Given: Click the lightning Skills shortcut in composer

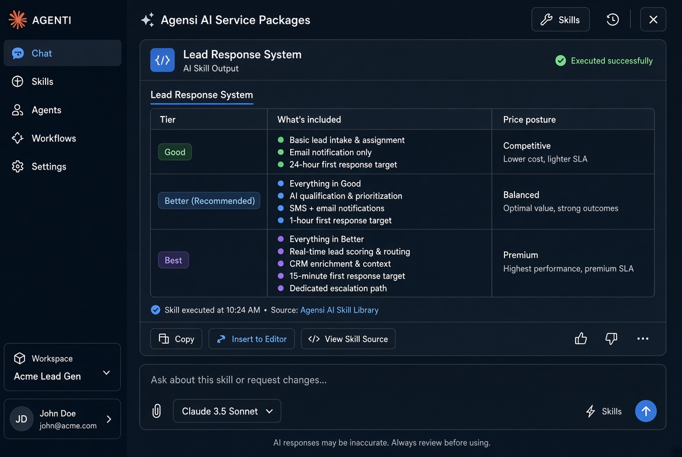Looking at the screenshot, I should click(x=604, y=412).
